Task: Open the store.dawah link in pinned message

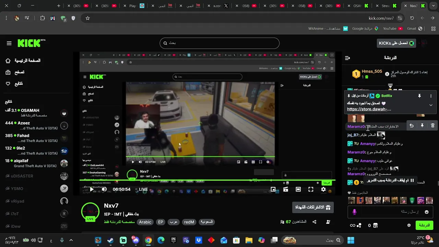Action: [x=369, y=109]
